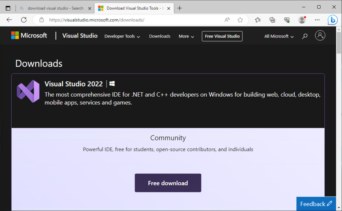This screenshot has width=342, height=211.
Task: Open the Collections icon in the toolbar
Action: (272, 20)
